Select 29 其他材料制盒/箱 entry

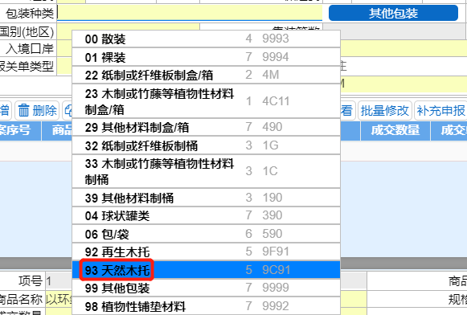pos(206,127)
